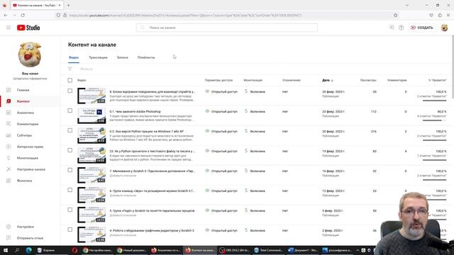
Task: Open Total Commander from the taskbar
Action: (x=269, y=250)
